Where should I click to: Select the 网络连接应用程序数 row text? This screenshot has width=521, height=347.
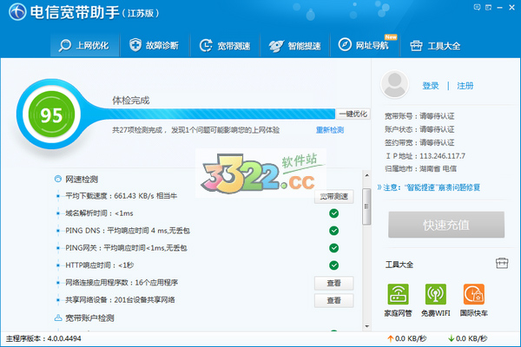(122, 283)
